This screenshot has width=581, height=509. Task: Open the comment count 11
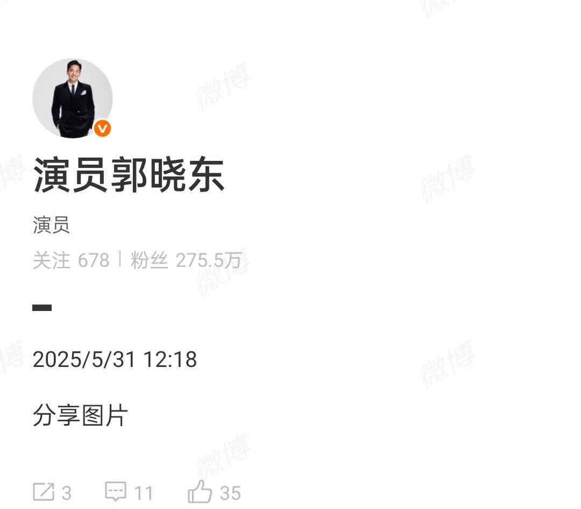(x=144, y=493)
